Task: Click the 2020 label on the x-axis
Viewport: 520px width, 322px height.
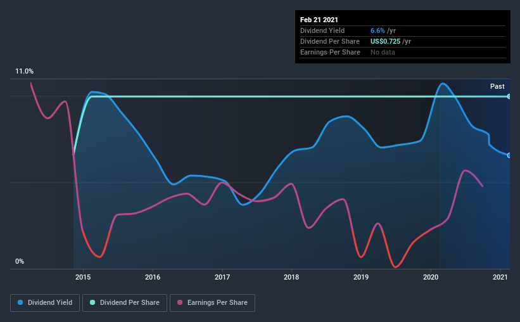Action: pos(431,277)
